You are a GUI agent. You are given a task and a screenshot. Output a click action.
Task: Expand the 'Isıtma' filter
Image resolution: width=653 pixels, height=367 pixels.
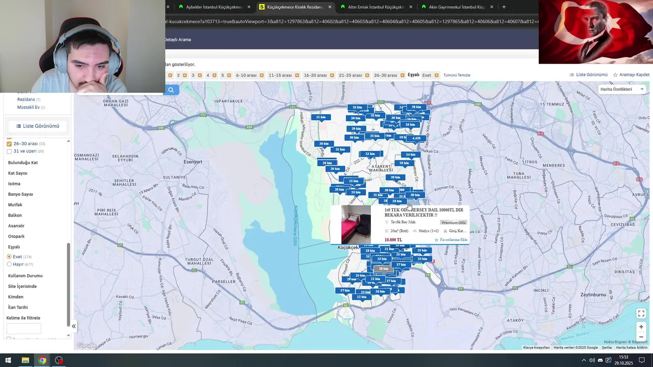(14, 183)
